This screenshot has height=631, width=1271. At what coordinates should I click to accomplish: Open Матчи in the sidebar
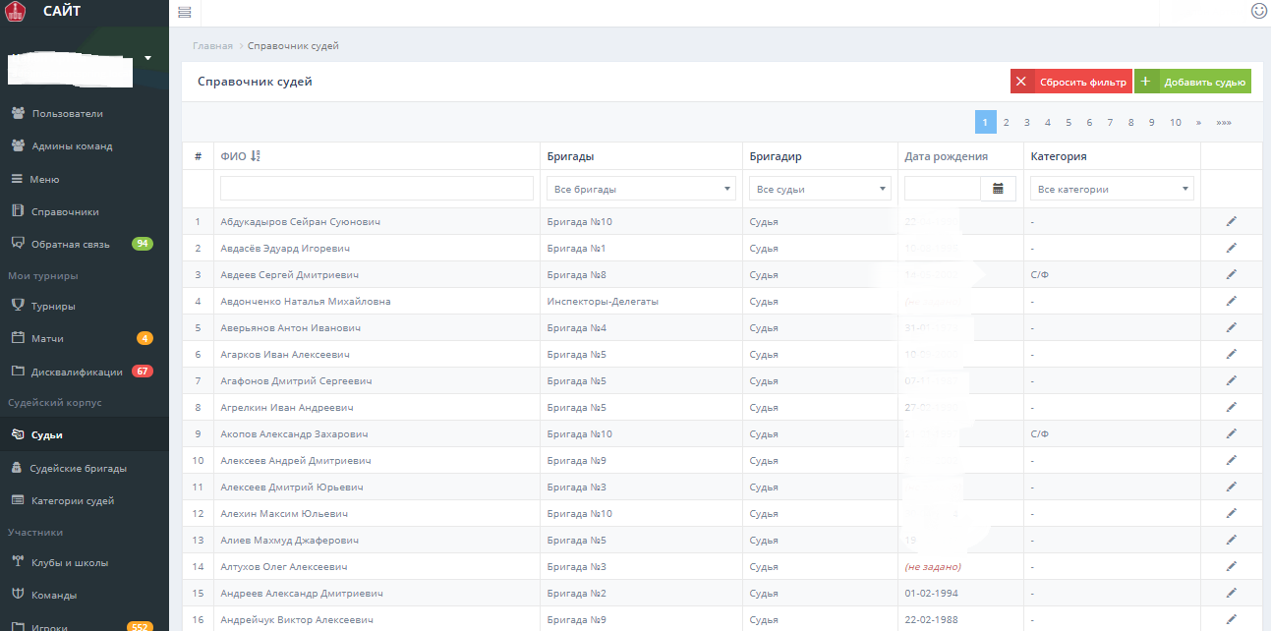(85, 338)
